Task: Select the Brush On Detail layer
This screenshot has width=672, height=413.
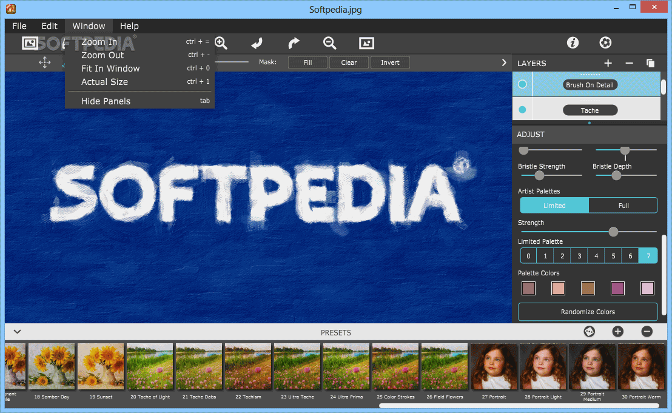Action: 590,85
